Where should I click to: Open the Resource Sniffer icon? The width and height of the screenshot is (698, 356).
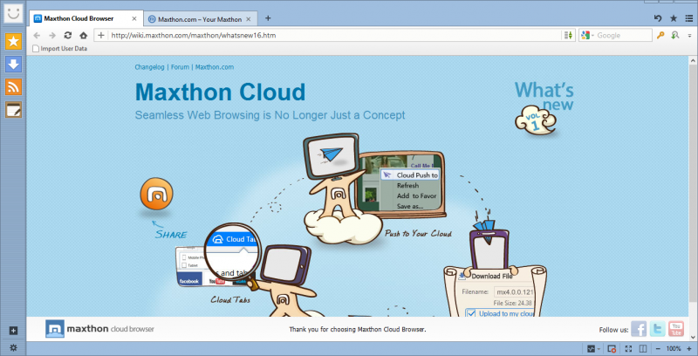coord(675,35)
